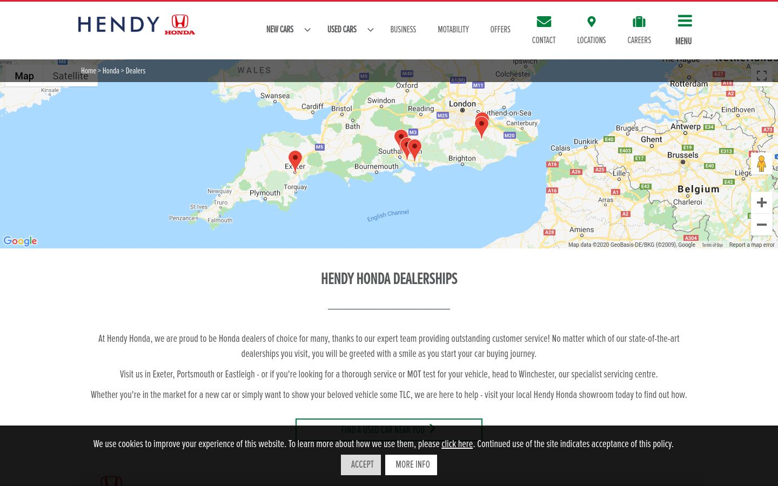Click the Newquay label on map
This screenshot has height=486, width=778.
pos(219,191)
